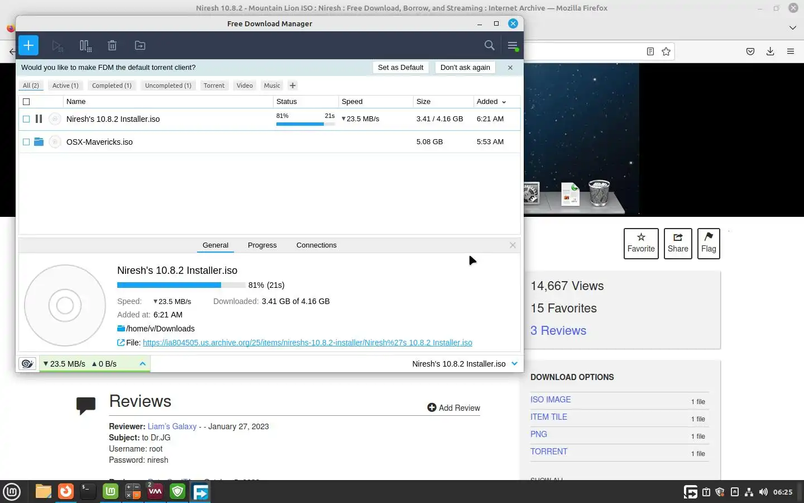Check the select-all downloads checkbox

pyautogui.click(x=26, y=102)
